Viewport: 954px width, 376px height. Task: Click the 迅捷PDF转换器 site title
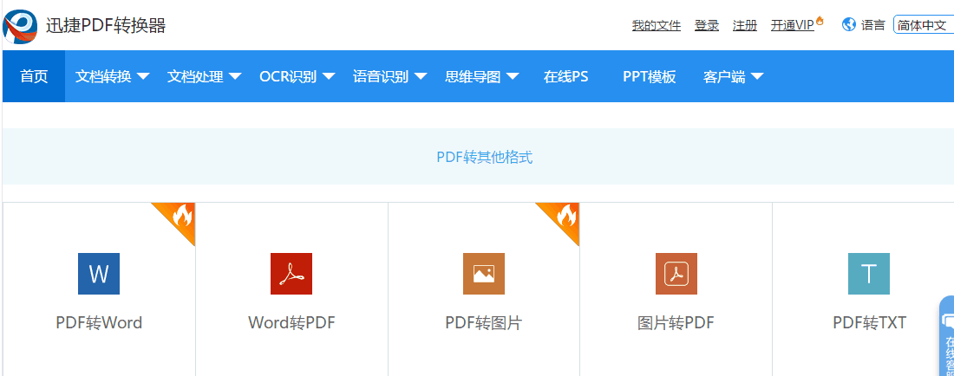click(106, 25)
